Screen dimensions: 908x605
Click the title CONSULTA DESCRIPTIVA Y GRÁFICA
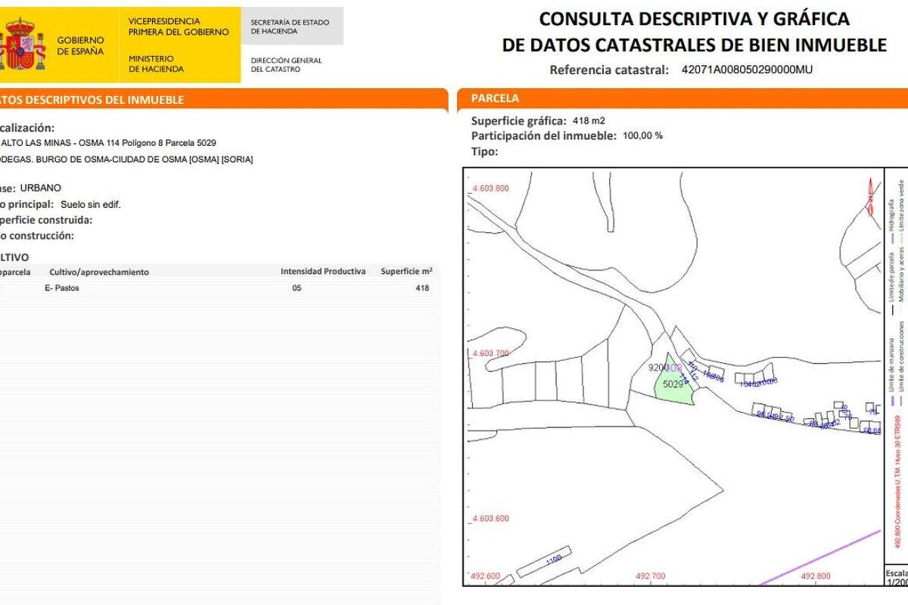(694, 19)
